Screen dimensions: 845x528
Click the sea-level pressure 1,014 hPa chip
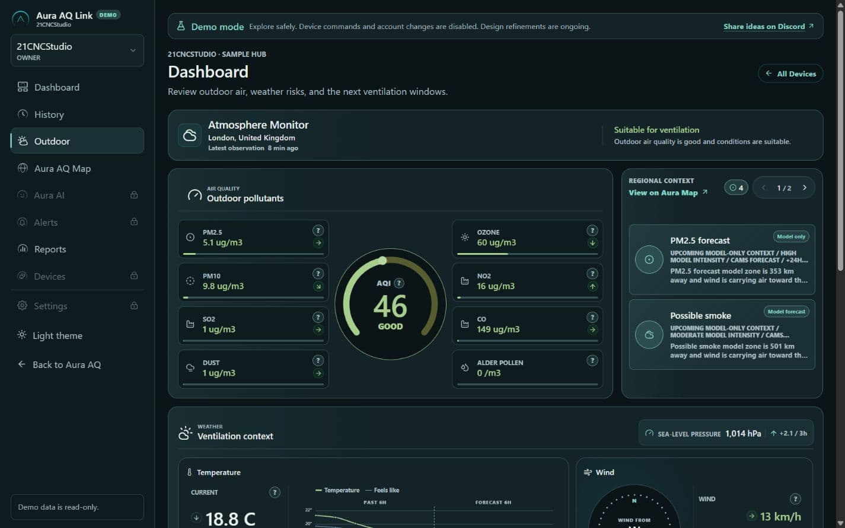click(x=726, y=433)
